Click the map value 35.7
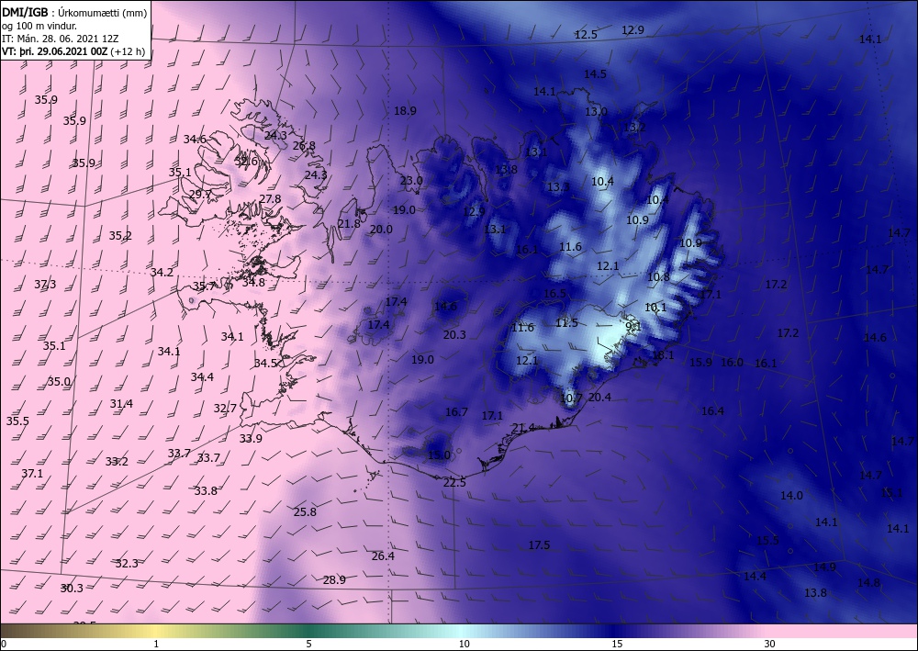918x651 pixels. (205, 286)
